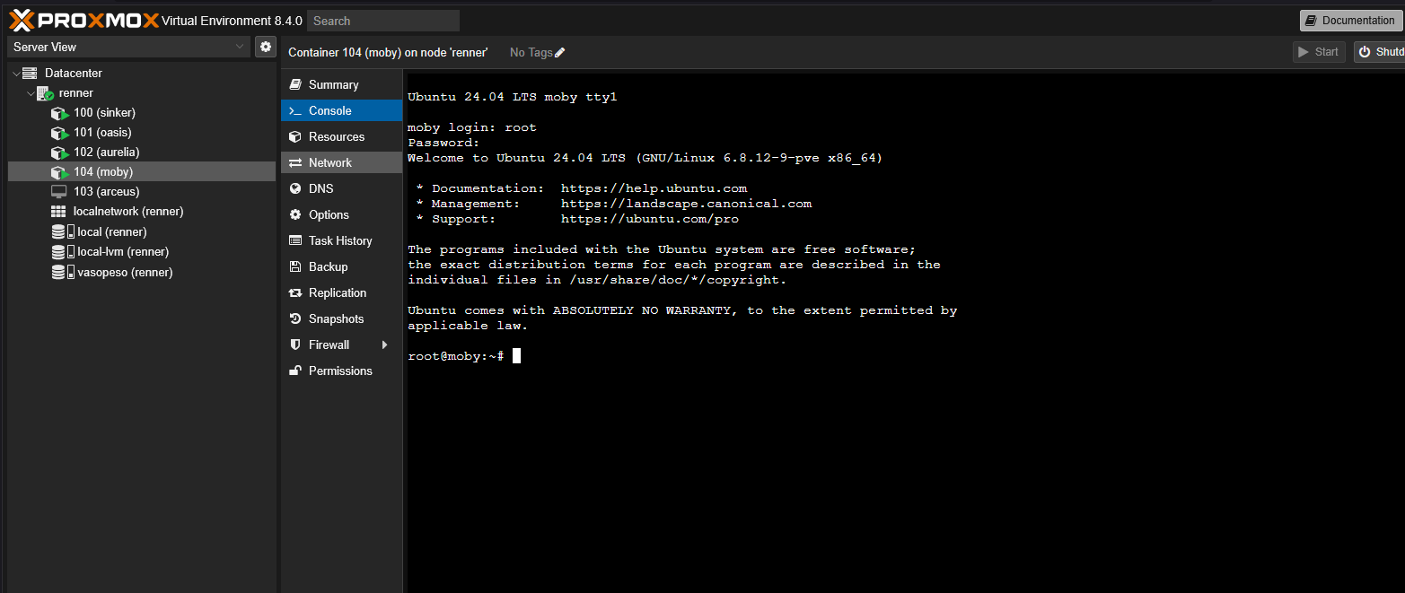The width and height of the screenshot is (1405, 593).
Task: Open the Permissions section
Action: [x=341, y=371]
